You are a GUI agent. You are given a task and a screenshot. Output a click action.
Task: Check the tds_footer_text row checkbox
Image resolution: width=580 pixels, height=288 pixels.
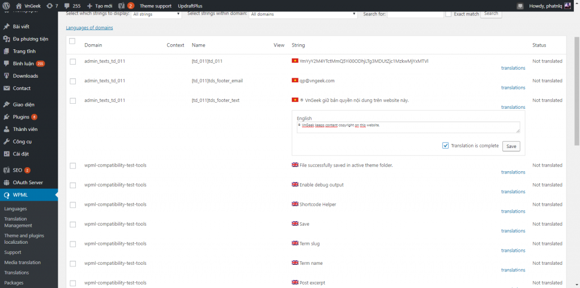coord(73,101)
